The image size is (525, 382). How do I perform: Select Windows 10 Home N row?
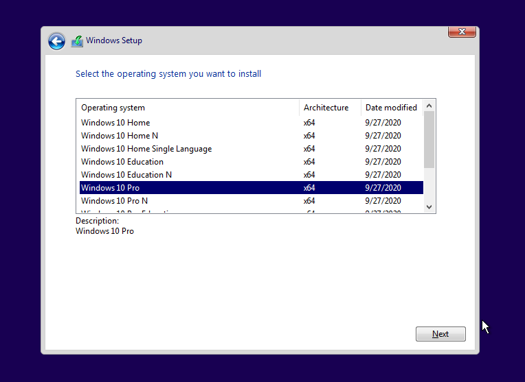[x=251, y=136]
